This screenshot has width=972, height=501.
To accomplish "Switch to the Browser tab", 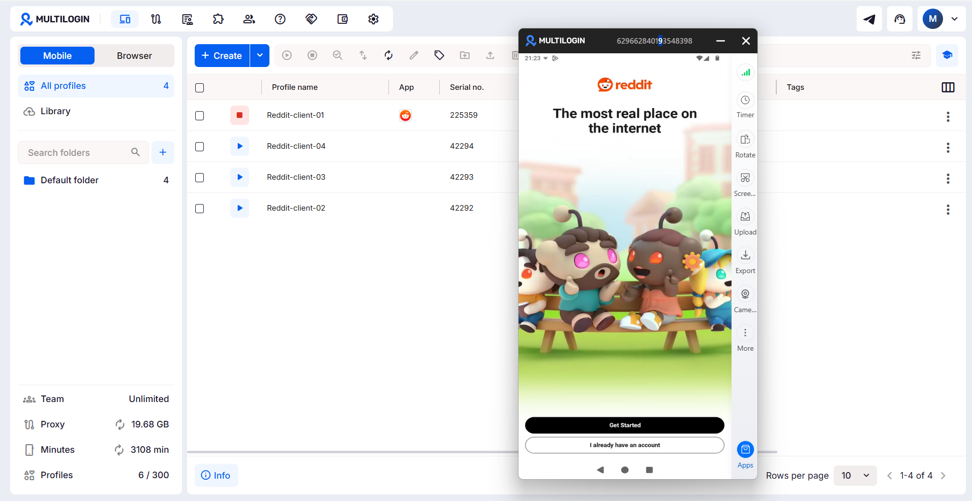I will 134,56.
